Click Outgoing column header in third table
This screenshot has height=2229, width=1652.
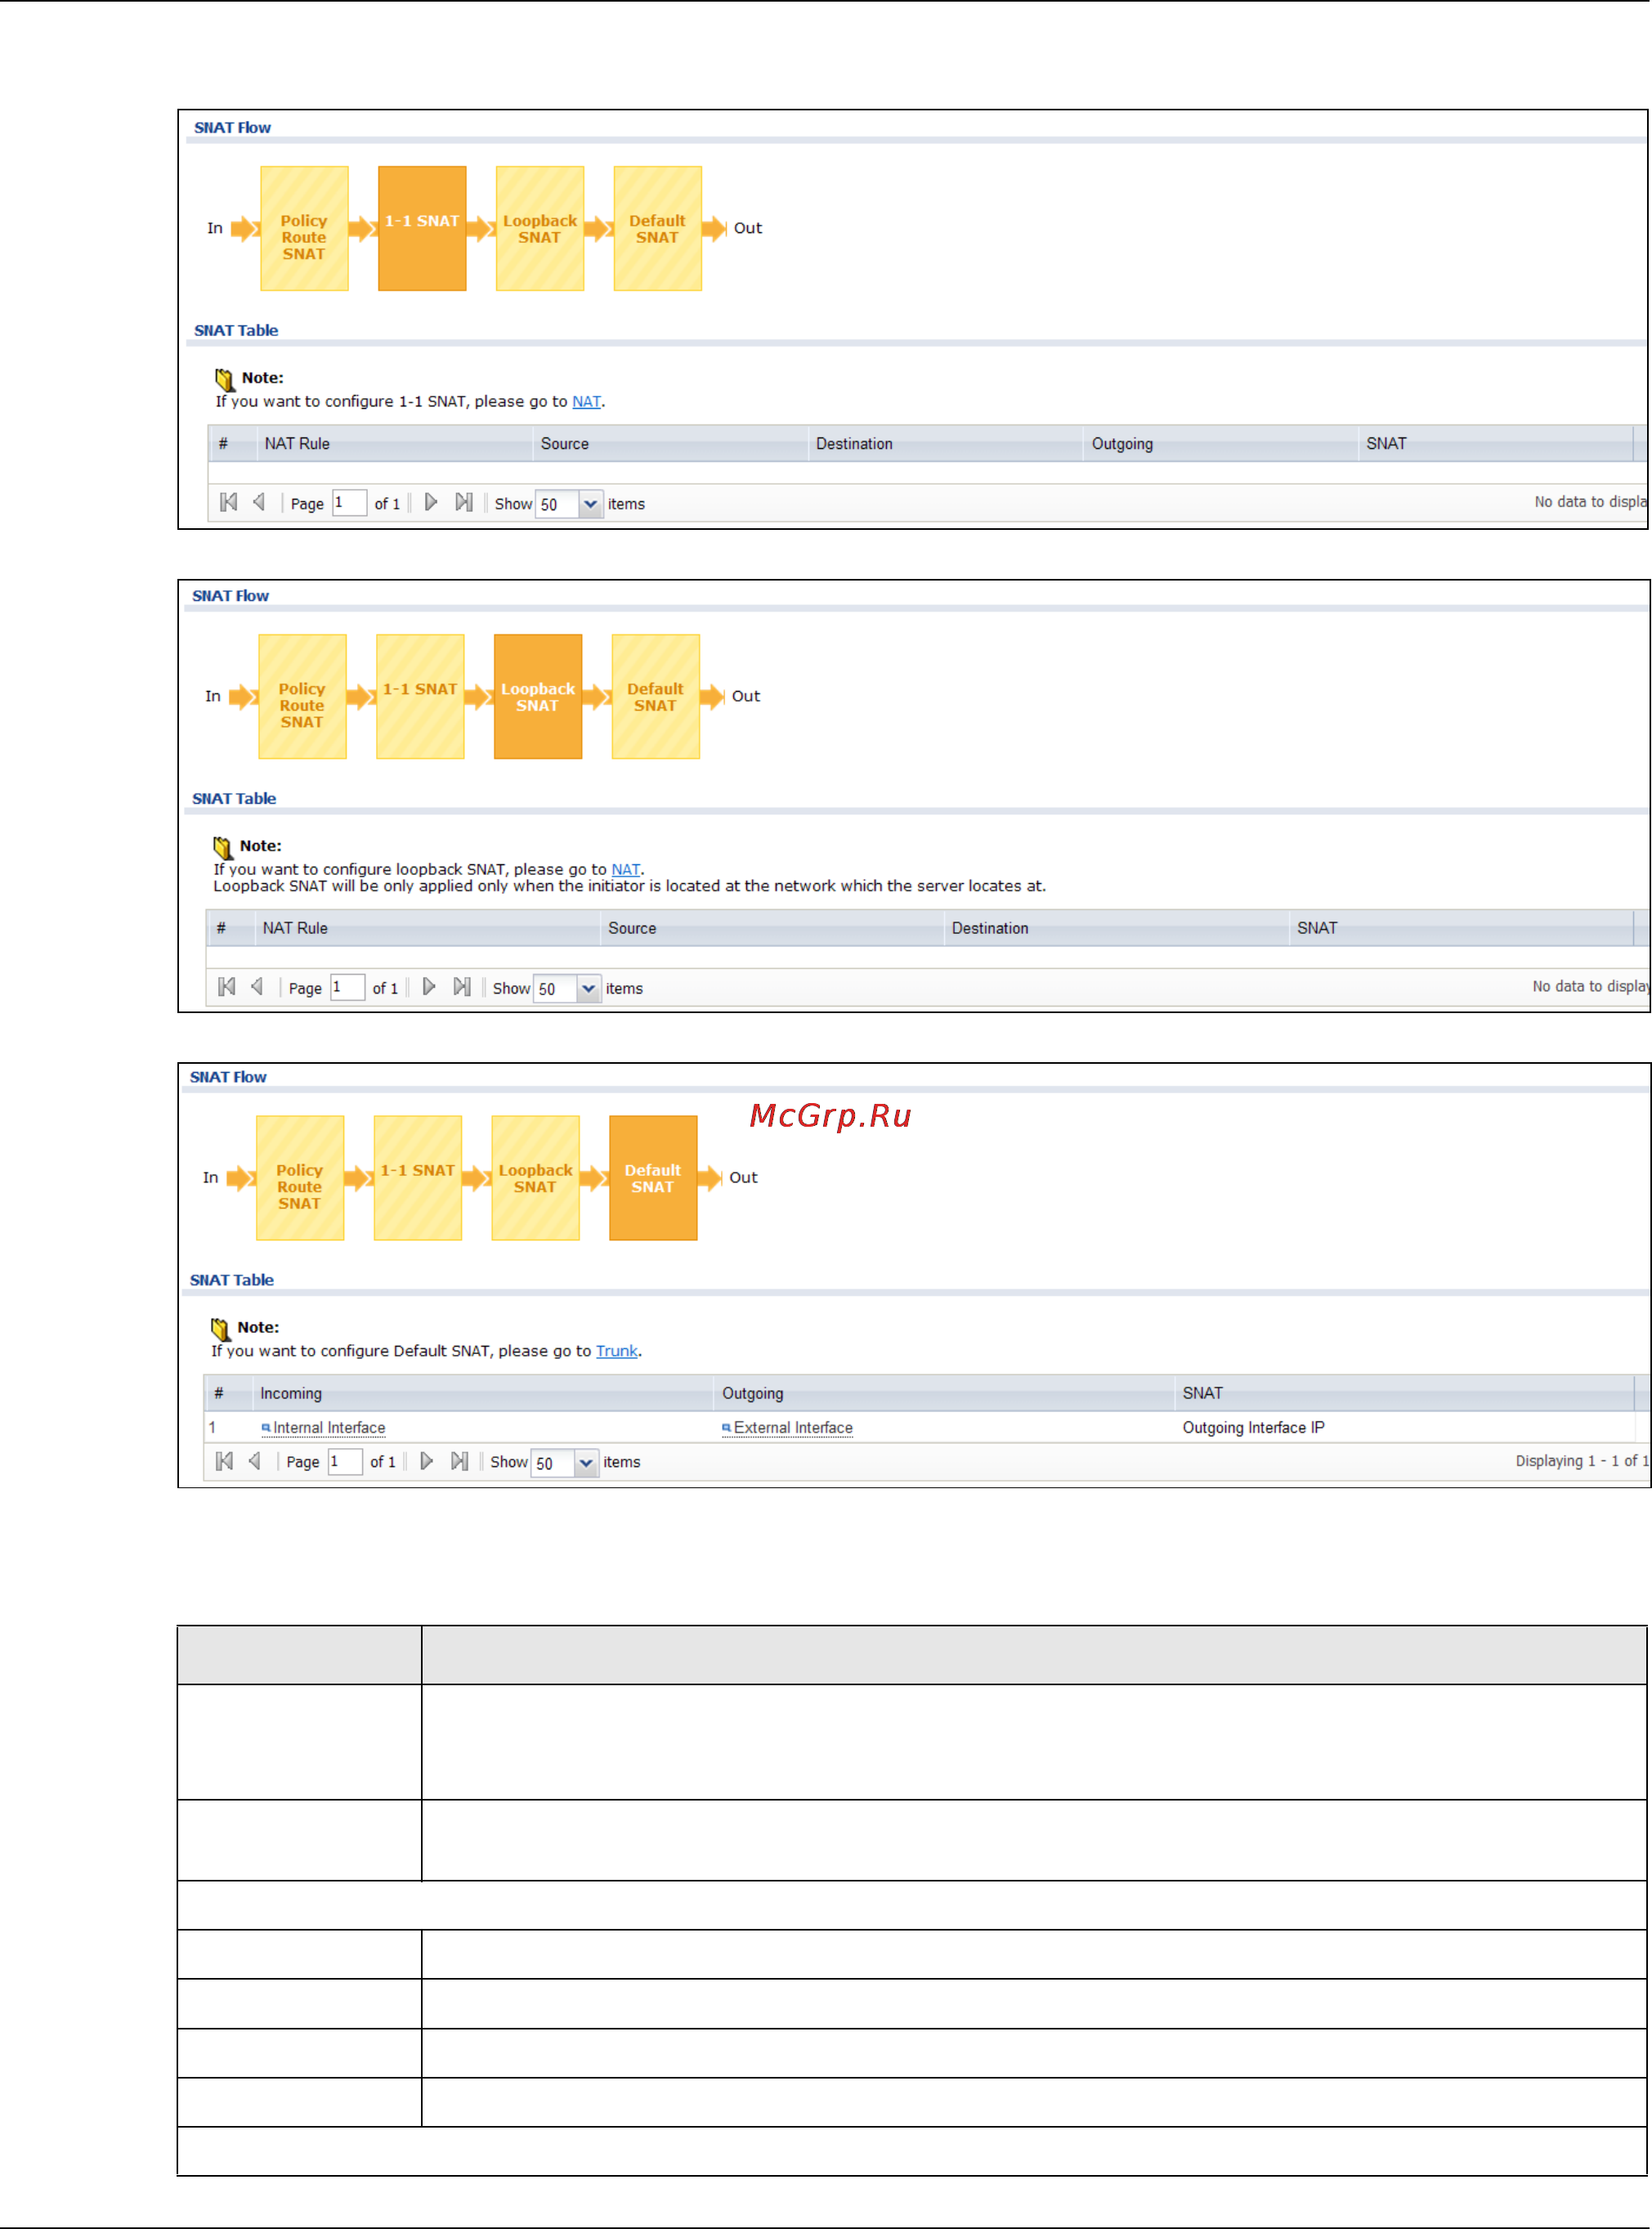[944, 1393]
